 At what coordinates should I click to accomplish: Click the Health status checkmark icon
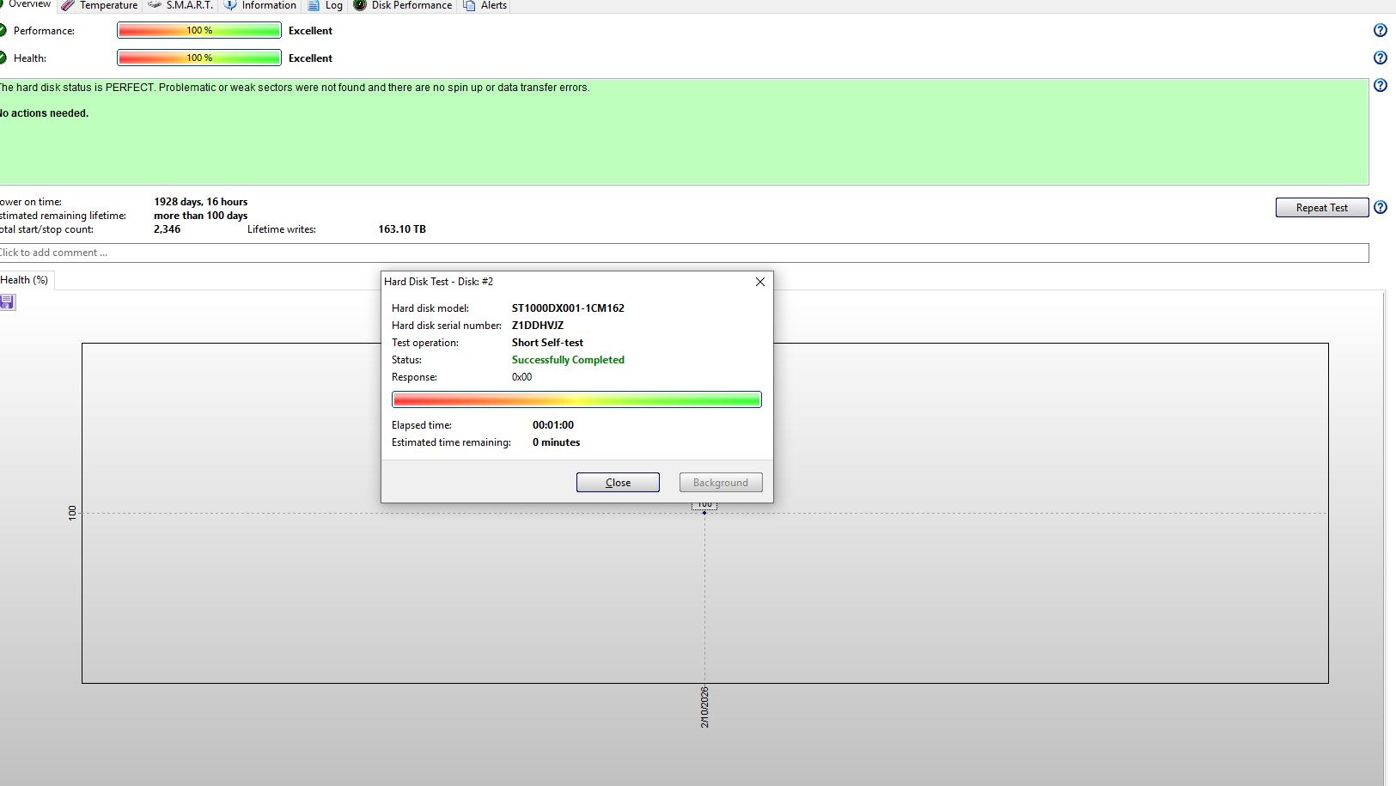(3, 58)
